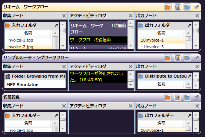
Task: Close アクティビティログ pane in リネーム ワークフロー
Action: coord(130,16)
